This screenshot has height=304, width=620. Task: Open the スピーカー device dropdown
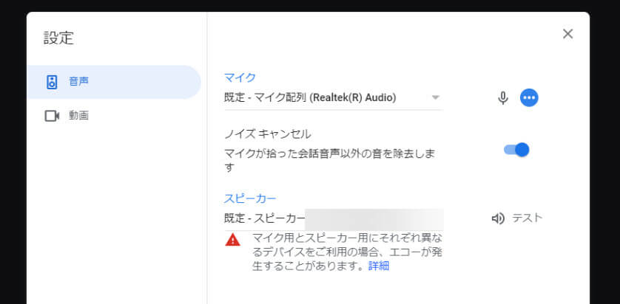point(334,219)
